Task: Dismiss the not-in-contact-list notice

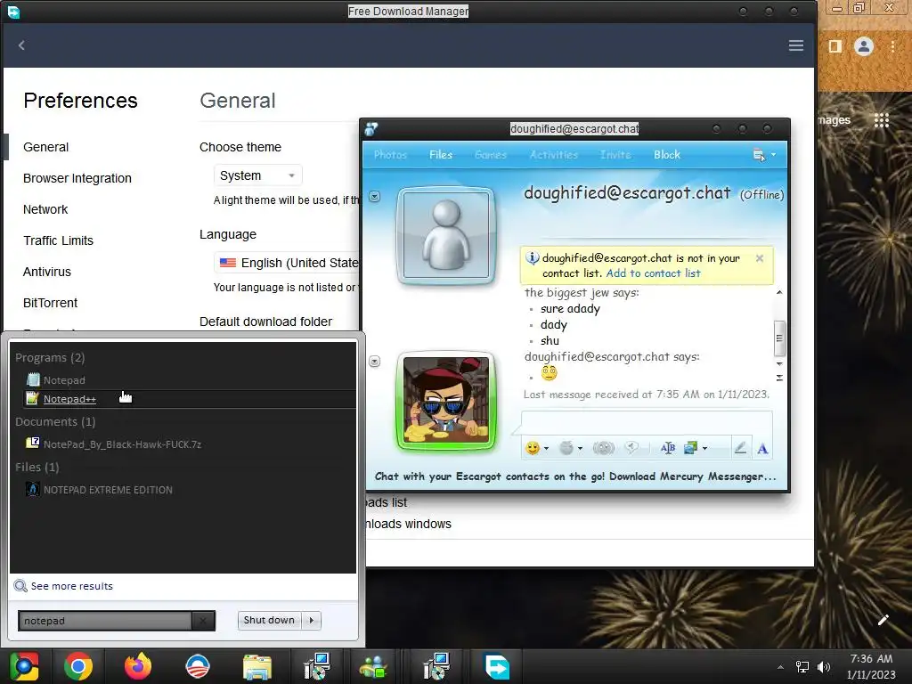Action: click(x=760, y=258)
